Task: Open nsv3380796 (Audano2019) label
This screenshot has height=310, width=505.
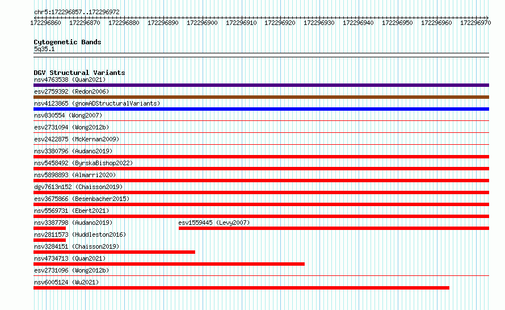Action: point(73,151)
